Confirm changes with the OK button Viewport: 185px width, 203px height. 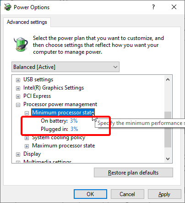[x=90, y=194]
